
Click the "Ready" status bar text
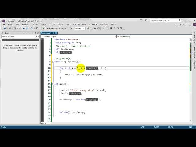3,127
